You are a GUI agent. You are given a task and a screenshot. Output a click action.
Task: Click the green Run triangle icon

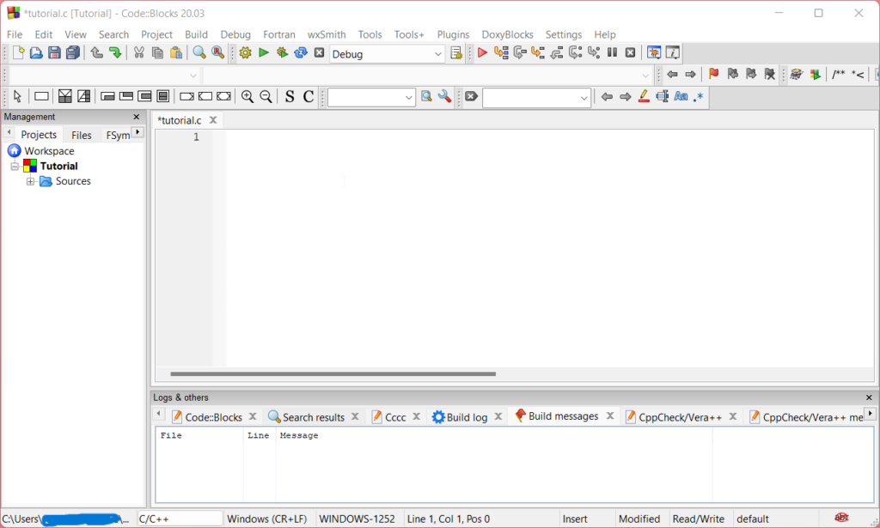pyautogui.click(x=264, y=53)
